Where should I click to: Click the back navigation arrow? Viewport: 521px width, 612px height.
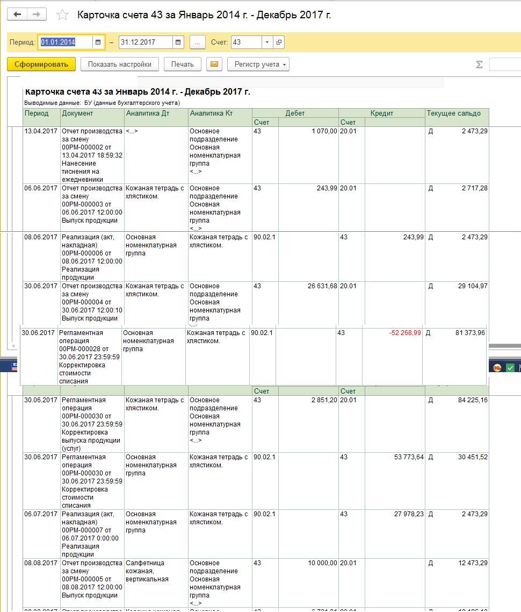[17, 15]
